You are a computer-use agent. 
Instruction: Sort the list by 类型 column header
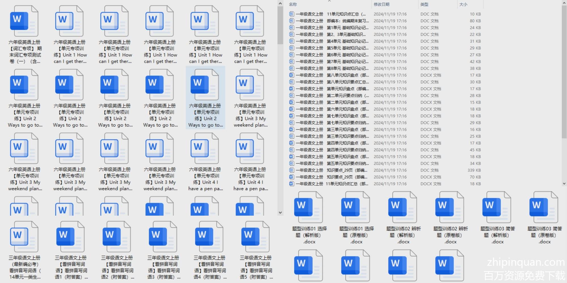424,5
